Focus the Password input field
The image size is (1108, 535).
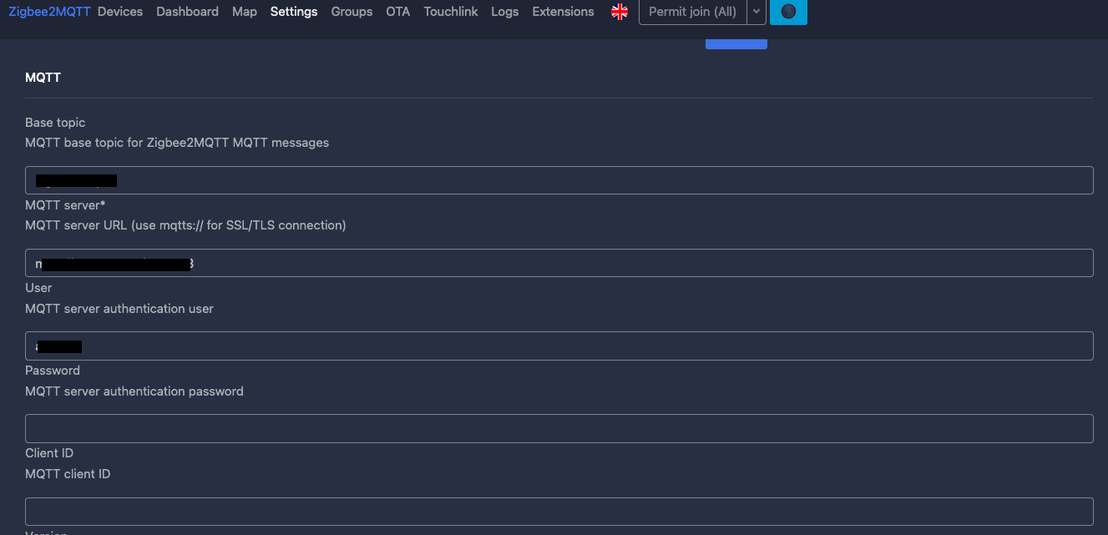click(559, 428)
